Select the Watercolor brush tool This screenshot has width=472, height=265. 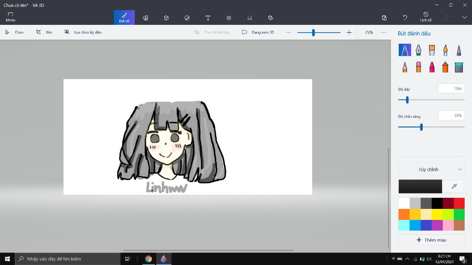point(445,50)
